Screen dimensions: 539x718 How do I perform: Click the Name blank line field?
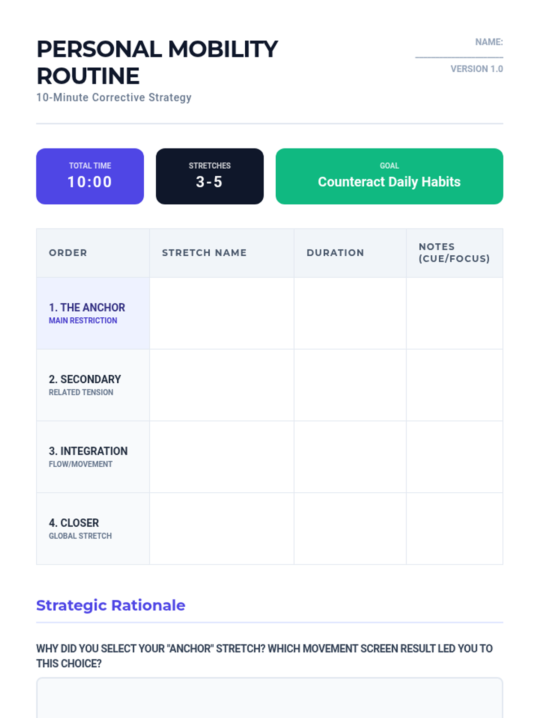[459, 53]
